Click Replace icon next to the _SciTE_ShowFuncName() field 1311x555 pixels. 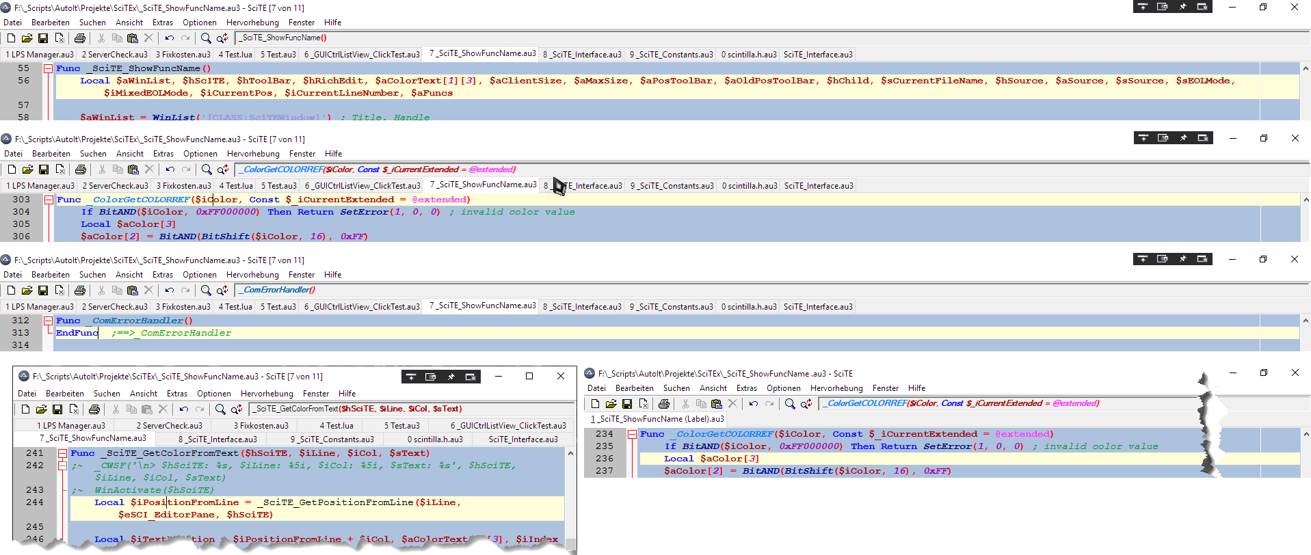(x=222, y=38)
